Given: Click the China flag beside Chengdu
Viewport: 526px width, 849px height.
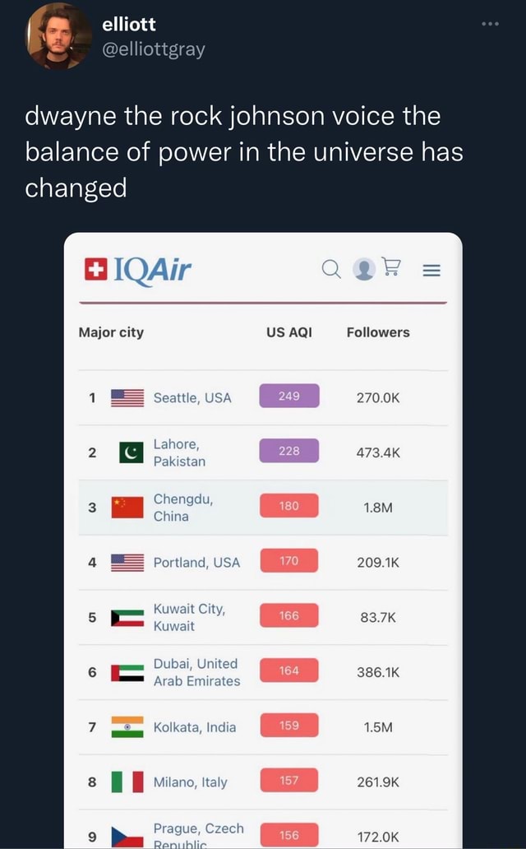Looking at the screenshot, I should point(127,507).
